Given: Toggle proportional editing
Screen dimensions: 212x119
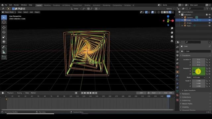Looking at the screenshot, I should 96,9.
